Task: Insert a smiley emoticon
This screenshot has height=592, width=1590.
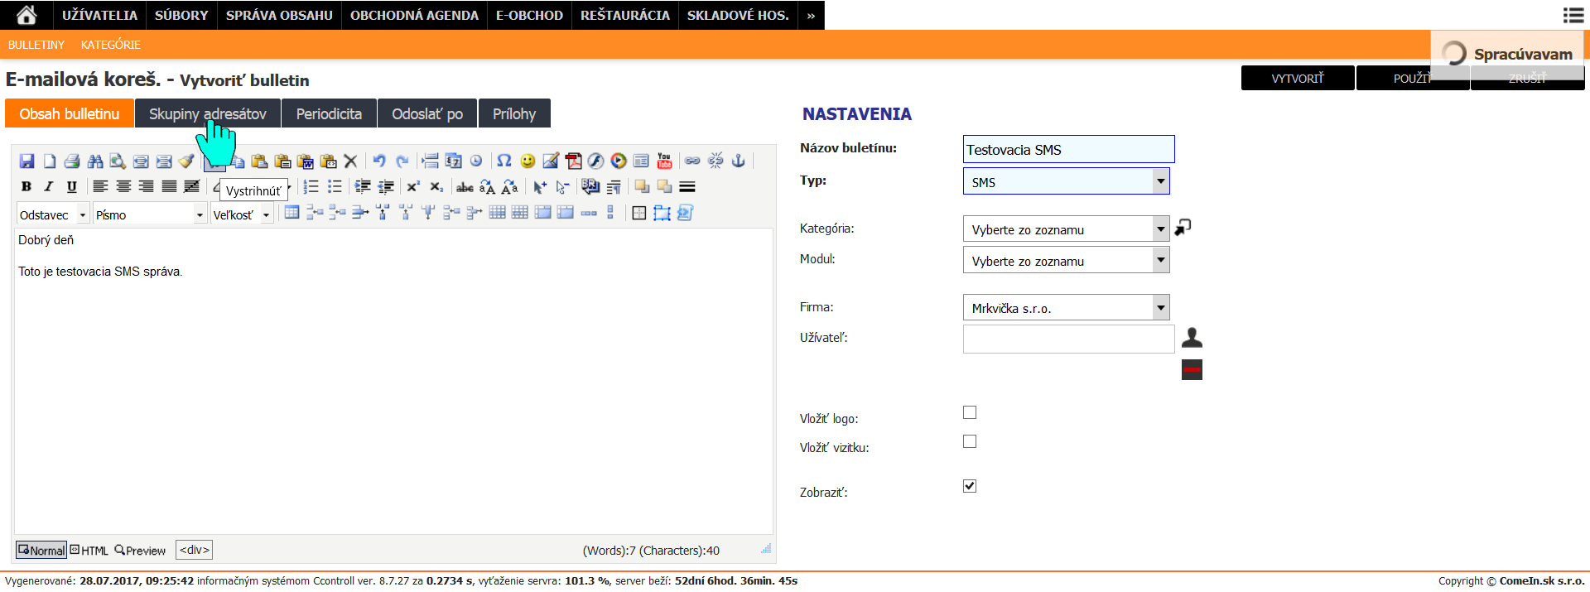Action: [528, 161]
